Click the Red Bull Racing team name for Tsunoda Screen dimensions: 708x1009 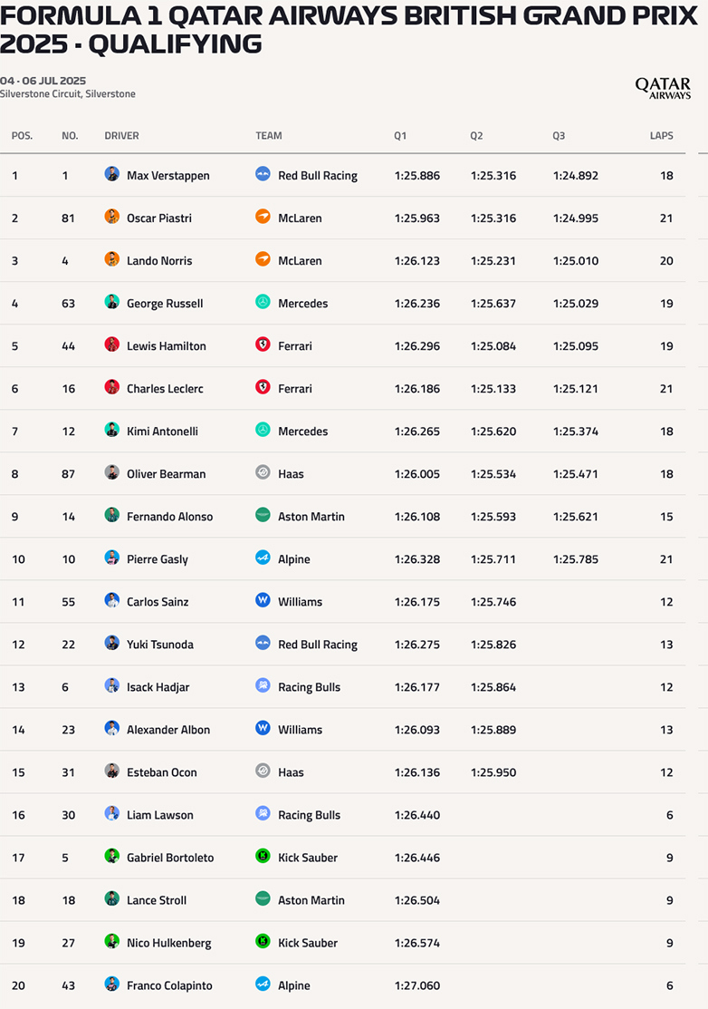tap(317, 644)
